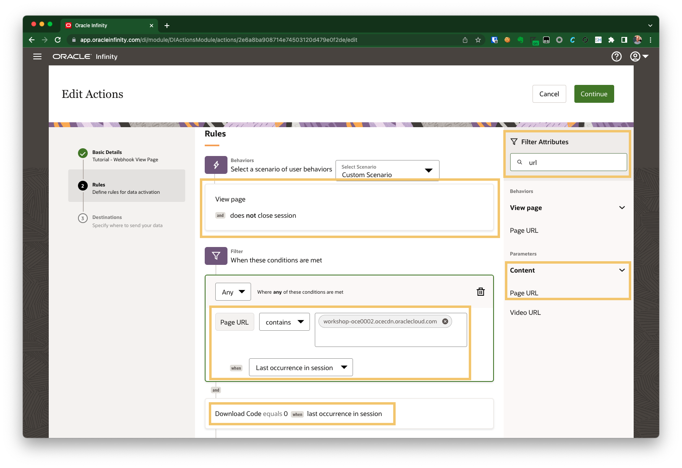Open the user account menu
The height and width of the screenshot is (468, 682).
pos(639,56)
